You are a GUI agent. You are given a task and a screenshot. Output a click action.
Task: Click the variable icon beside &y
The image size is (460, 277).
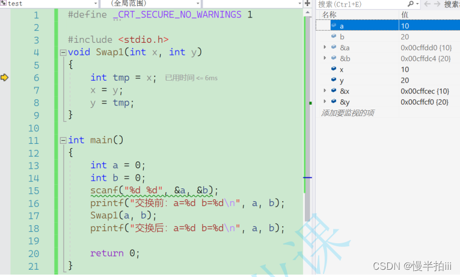[334, 101]
